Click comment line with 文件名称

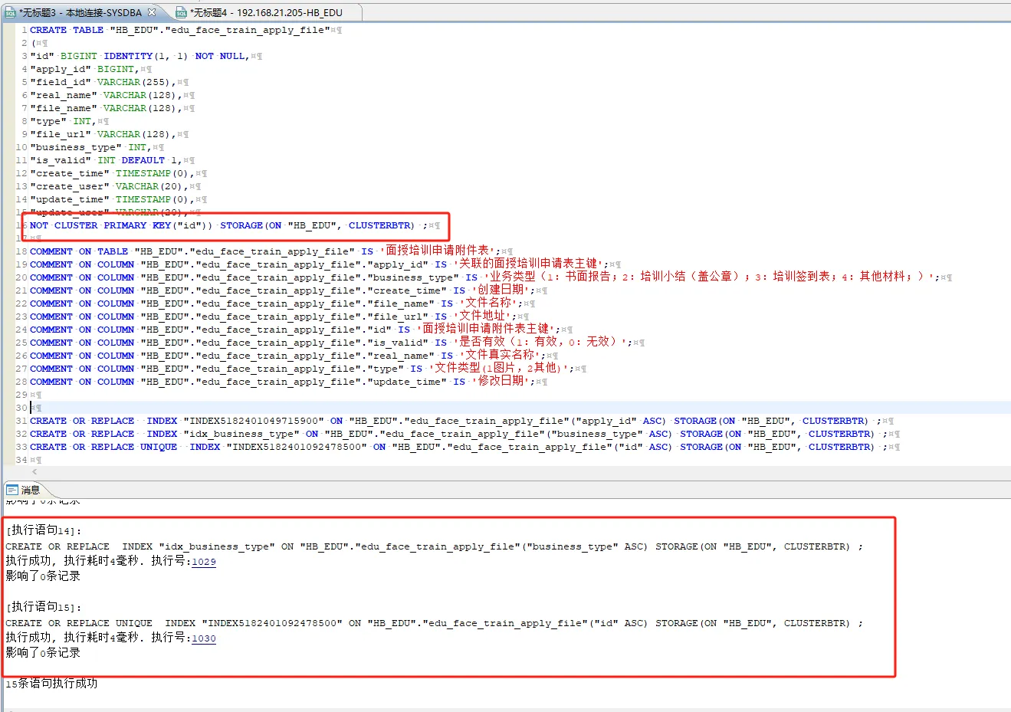277,303
